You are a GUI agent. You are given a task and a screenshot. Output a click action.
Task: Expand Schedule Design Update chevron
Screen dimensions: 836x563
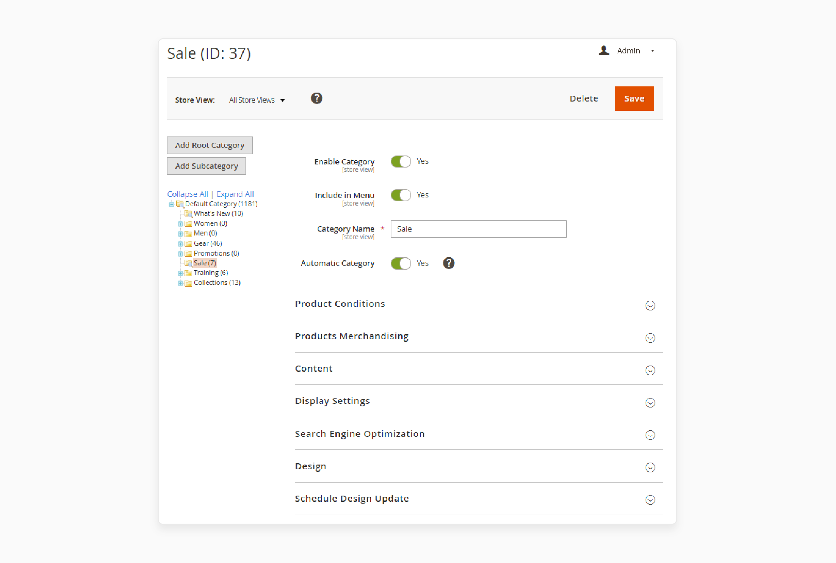tap(650, 500)
